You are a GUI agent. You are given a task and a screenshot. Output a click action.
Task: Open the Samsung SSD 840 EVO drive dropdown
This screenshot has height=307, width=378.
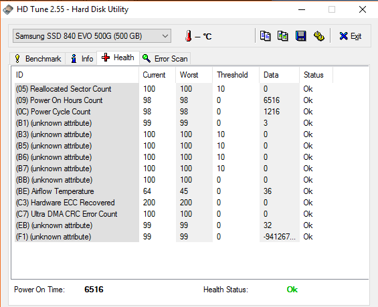pyautogui.click(x=92, y=36)
